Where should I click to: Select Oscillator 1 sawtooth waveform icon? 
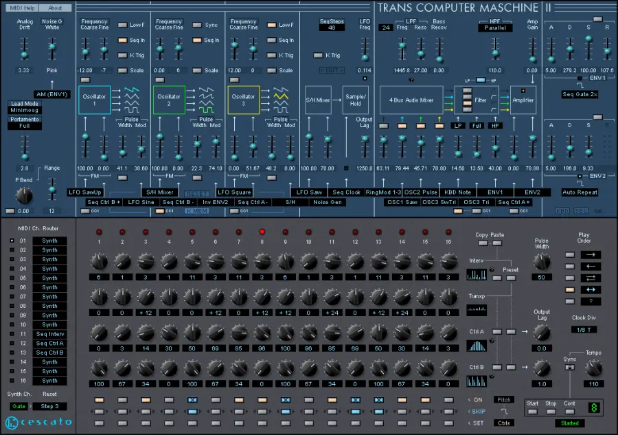(x=132, y=90)
